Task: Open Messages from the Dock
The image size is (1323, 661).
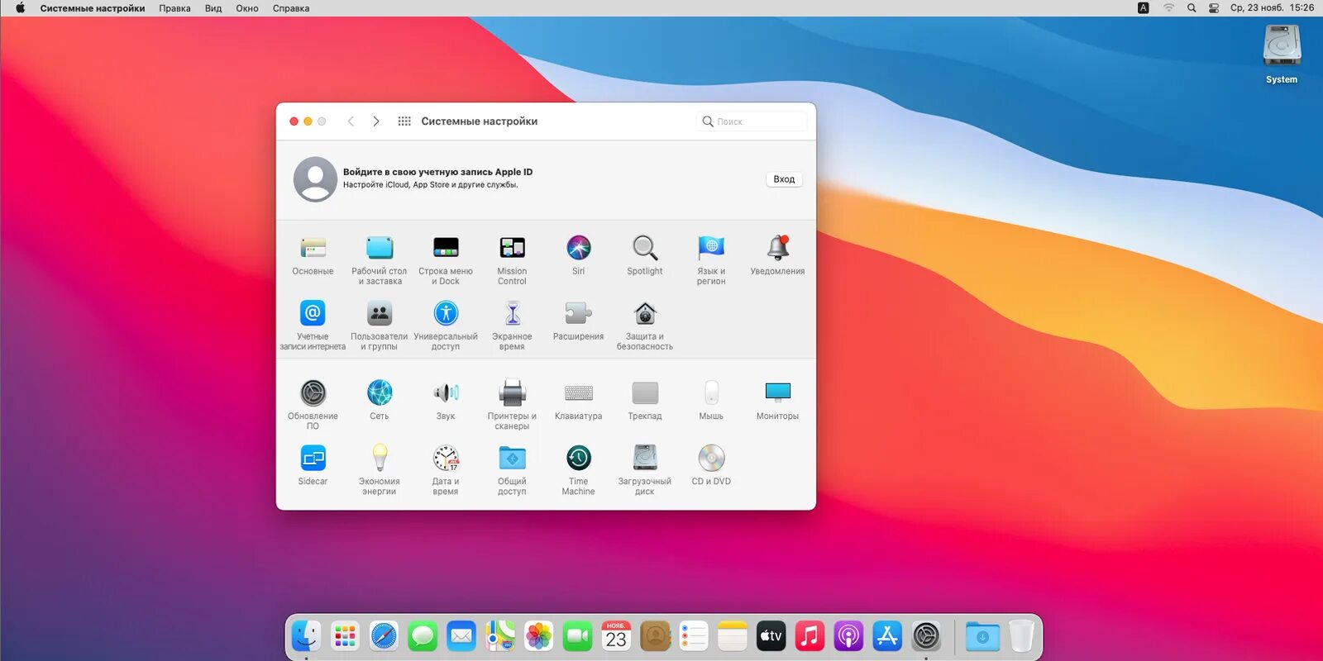Action: (x=423, y=636)
